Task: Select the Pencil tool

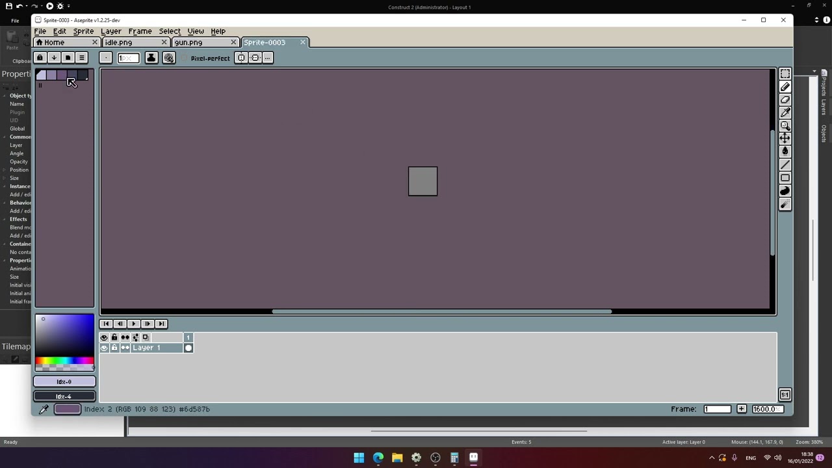Action: click(x=785, y=87)
